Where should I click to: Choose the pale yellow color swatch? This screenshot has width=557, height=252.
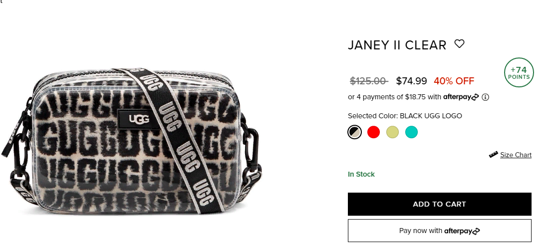(x=392, y=132)
